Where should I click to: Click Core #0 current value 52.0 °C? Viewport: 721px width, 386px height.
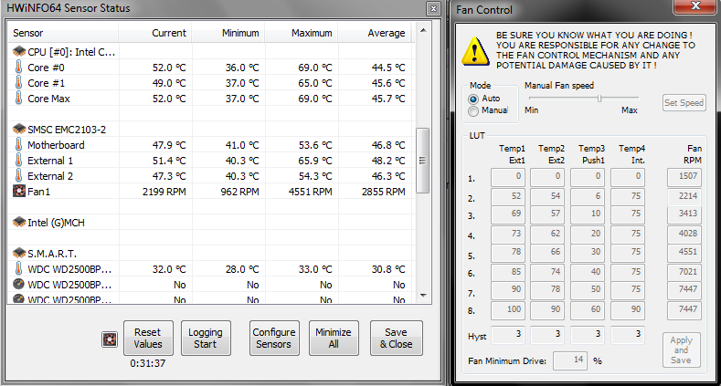(169, 68)
